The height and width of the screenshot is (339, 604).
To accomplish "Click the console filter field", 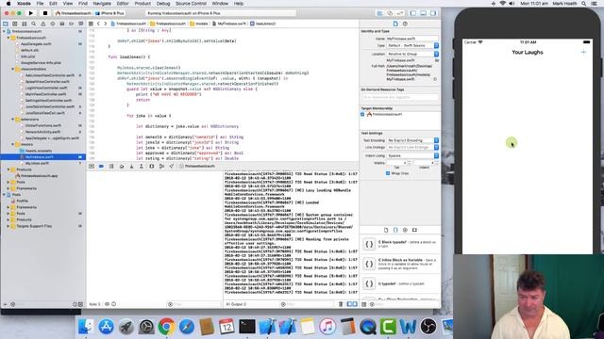I will coord(307,304).
